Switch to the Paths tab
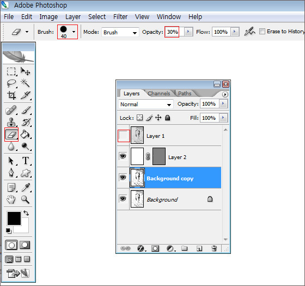Image resolution: width=305 pixels, height=286 pixels. [185, 94]
